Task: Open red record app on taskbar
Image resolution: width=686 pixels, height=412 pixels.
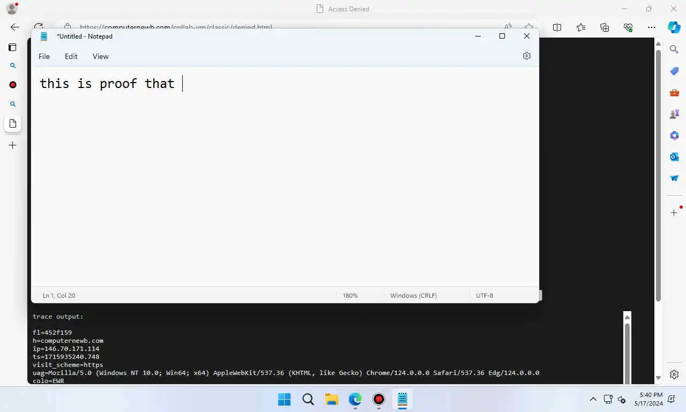Action: click(378, 399)
